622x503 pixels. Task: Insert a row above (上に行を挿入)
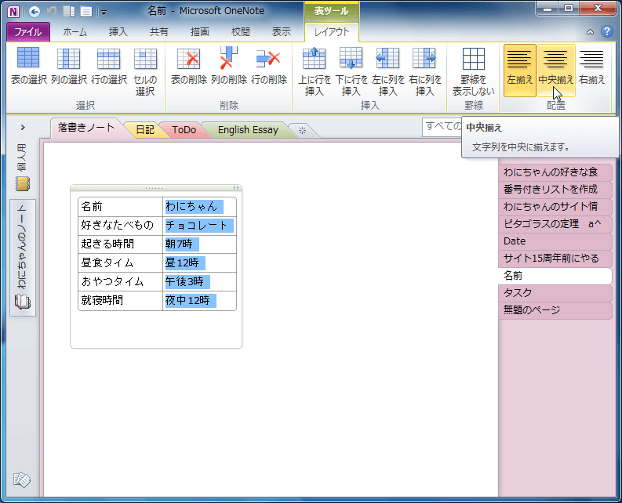click(315, 71)
